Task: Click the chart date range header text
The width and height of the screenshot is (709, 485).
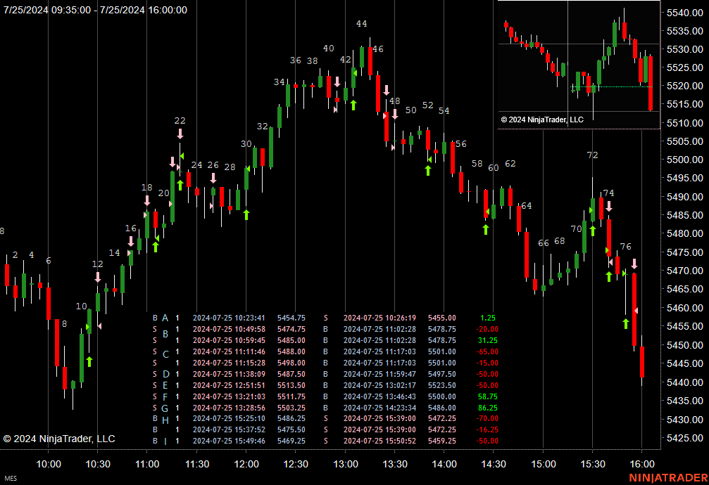Action: (95, 10)
